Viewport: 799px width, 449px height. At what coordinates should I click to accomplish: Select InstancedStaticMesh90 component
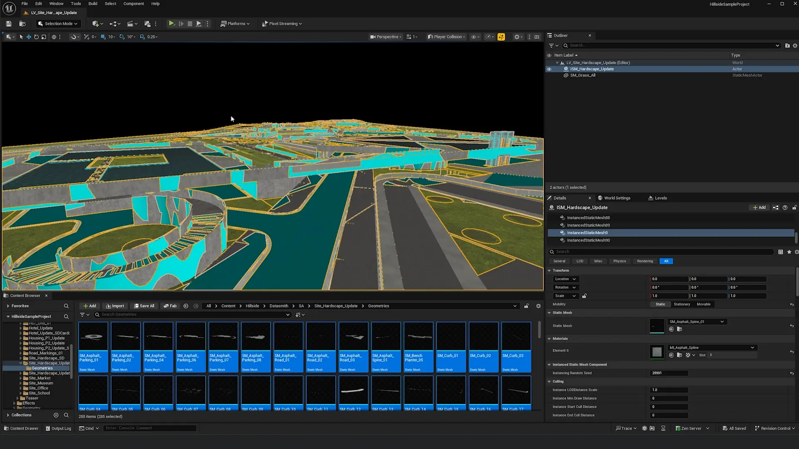tap(588, 241)
